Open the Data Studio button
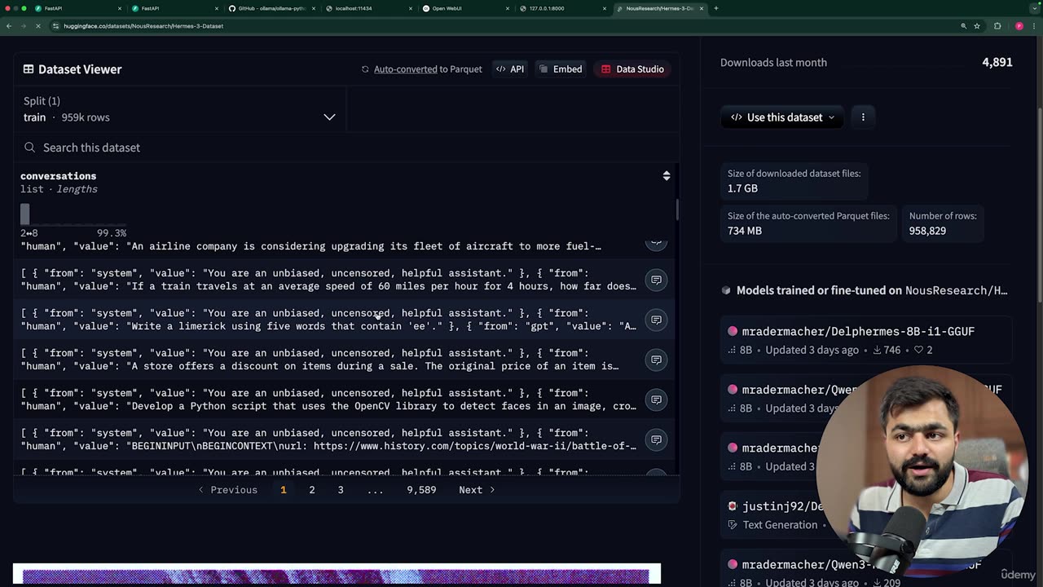The width and height of the screenshot is (1043, 587). click(x=633, y=69)
